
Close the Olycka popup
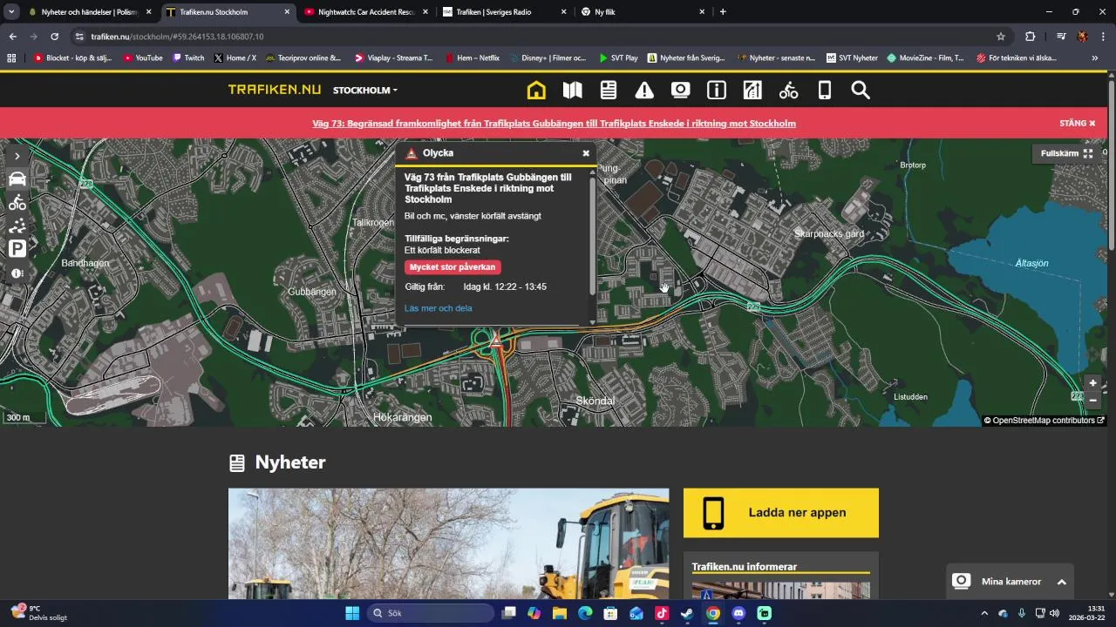pos(586,153)
